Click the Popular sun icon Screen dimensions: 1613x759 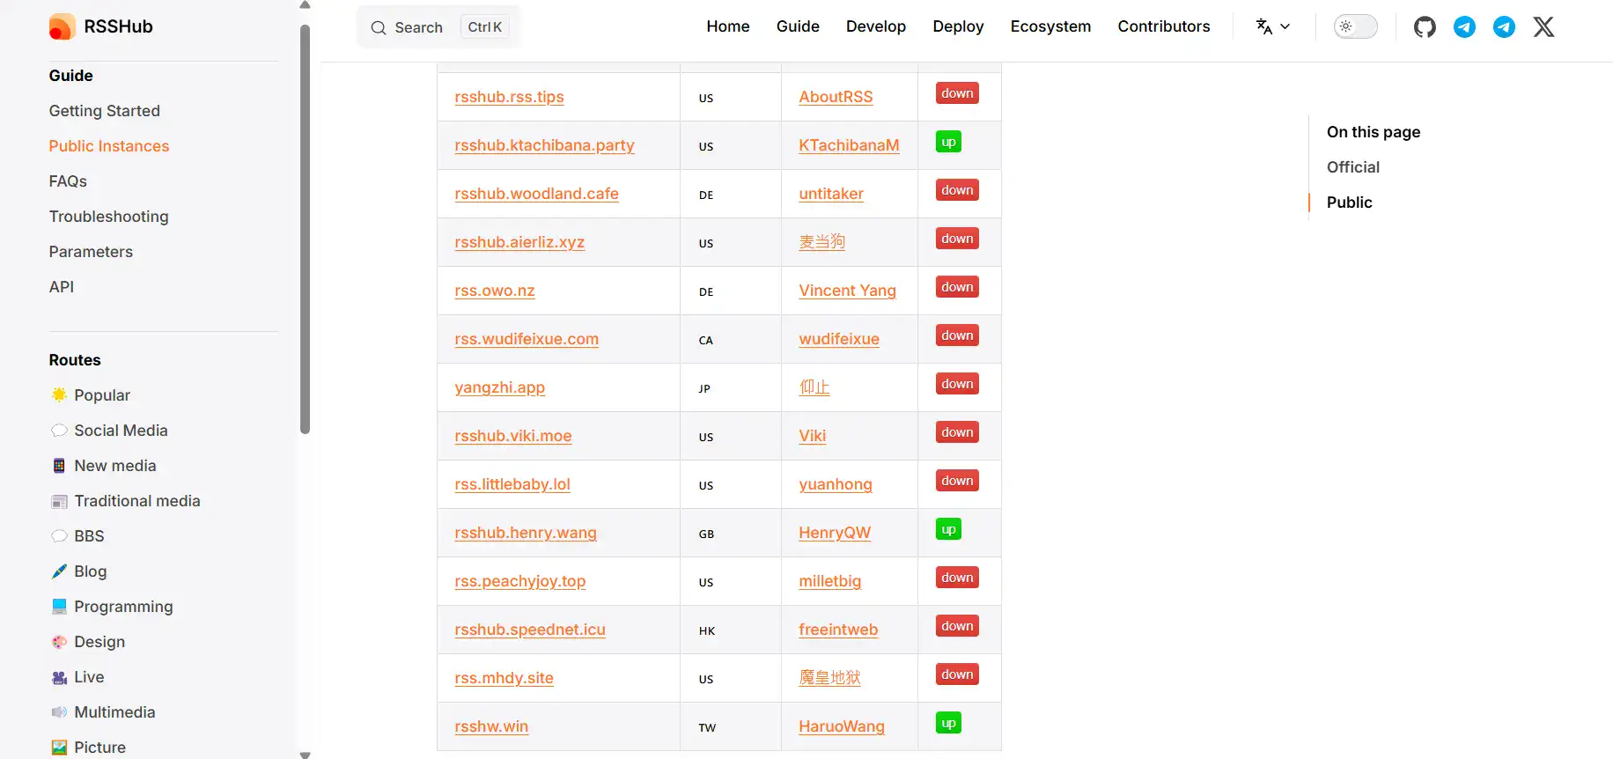(59, 394)
